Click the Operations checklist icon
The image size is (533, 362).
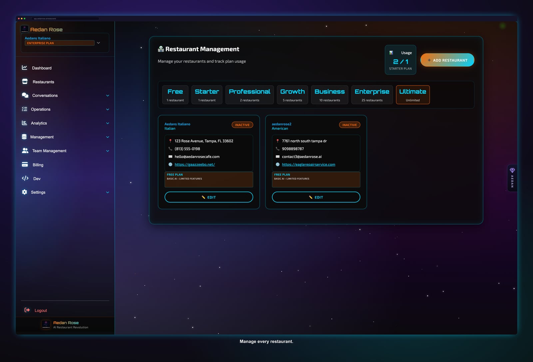tap(24, 109)
